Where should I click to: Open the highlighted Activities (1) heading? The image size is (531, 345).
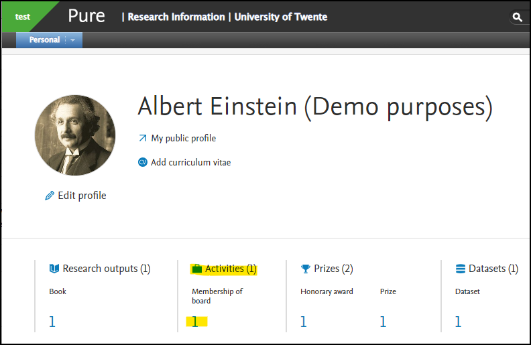point(231,269)
